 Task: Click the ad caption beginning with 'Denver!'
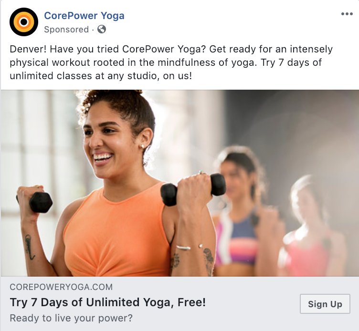point(171,62)
